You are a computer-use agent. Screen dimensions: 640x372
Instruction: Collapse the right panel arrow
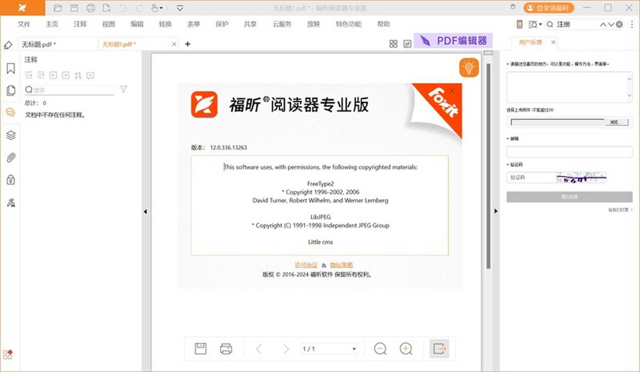(496, 212)
